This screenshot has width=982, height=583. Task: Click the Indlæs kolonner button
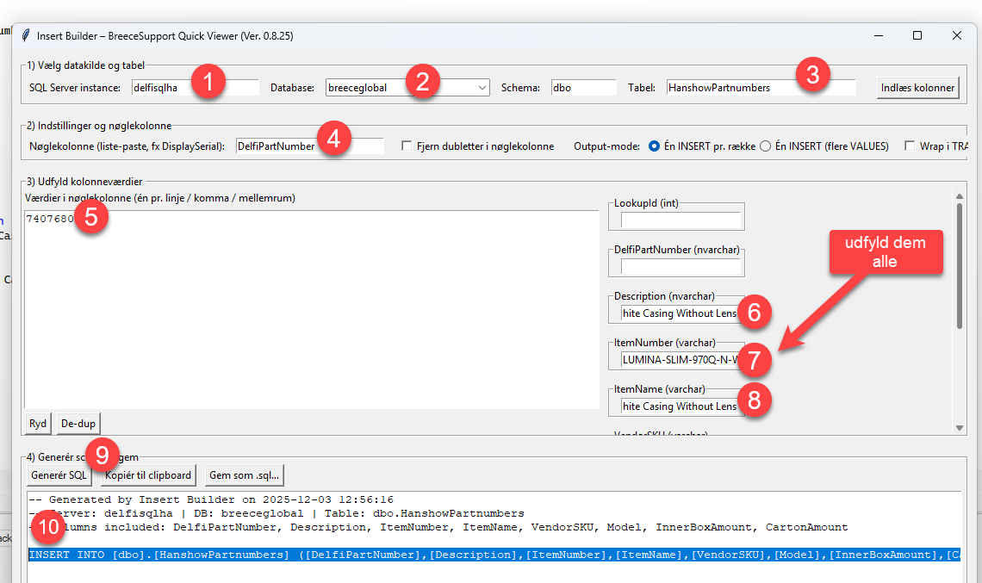click(917, 88)
